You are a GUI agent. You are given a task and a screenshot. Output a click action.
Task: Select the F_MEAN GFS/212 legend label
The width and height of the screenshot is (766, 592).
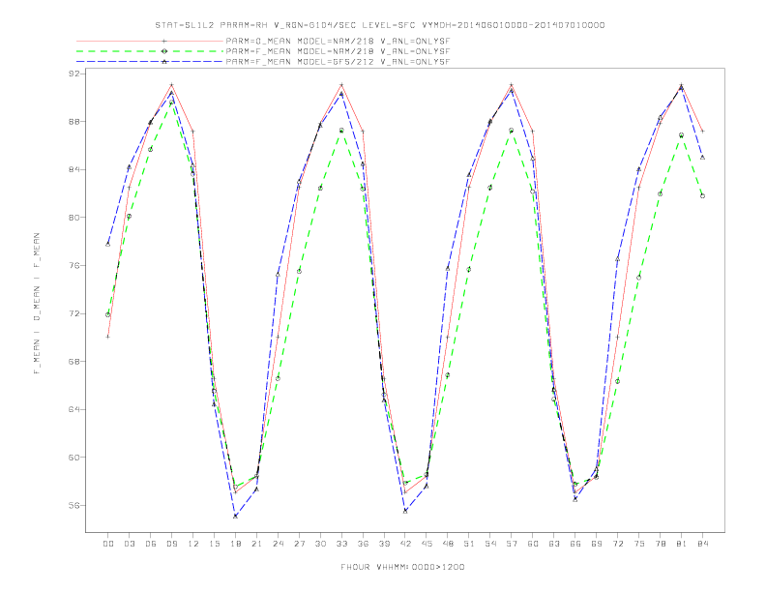(338, 62)
